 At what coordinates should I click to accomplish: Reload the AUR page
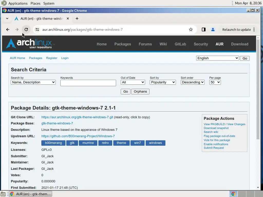click(26, 30)
